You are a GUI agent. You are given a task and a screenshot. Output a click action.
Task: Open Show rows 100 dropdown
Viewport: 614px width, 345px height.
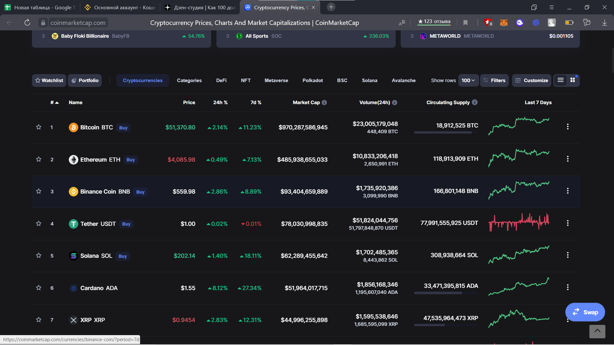point(468,80)
